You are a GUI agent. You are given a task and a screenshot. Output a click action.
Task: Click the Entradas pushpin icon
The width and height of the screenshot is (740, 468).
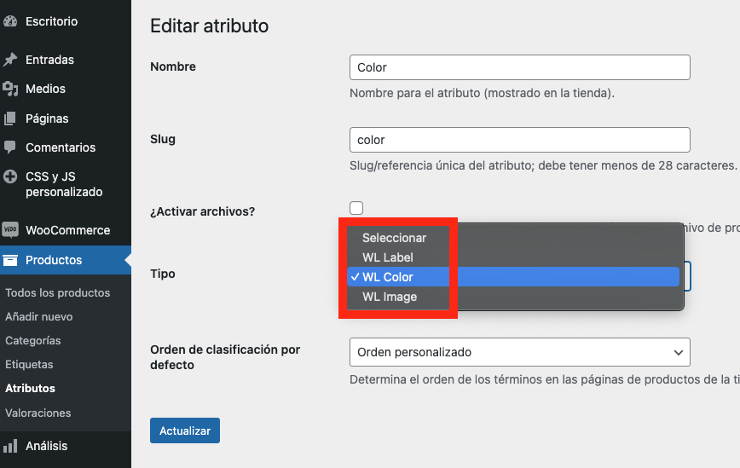[x=10, y=60]
